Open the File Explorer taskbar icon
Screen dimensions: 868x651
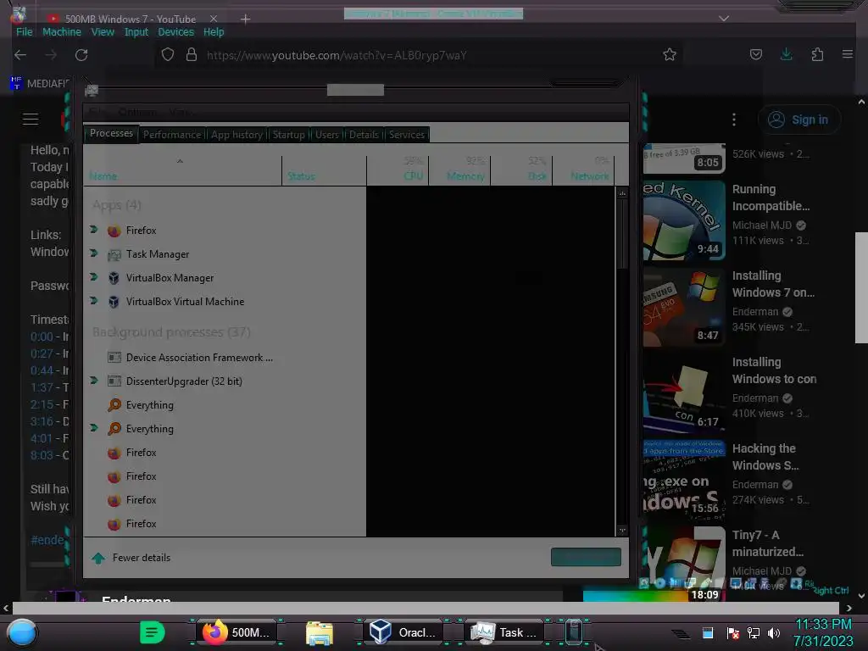click(320, 632)
